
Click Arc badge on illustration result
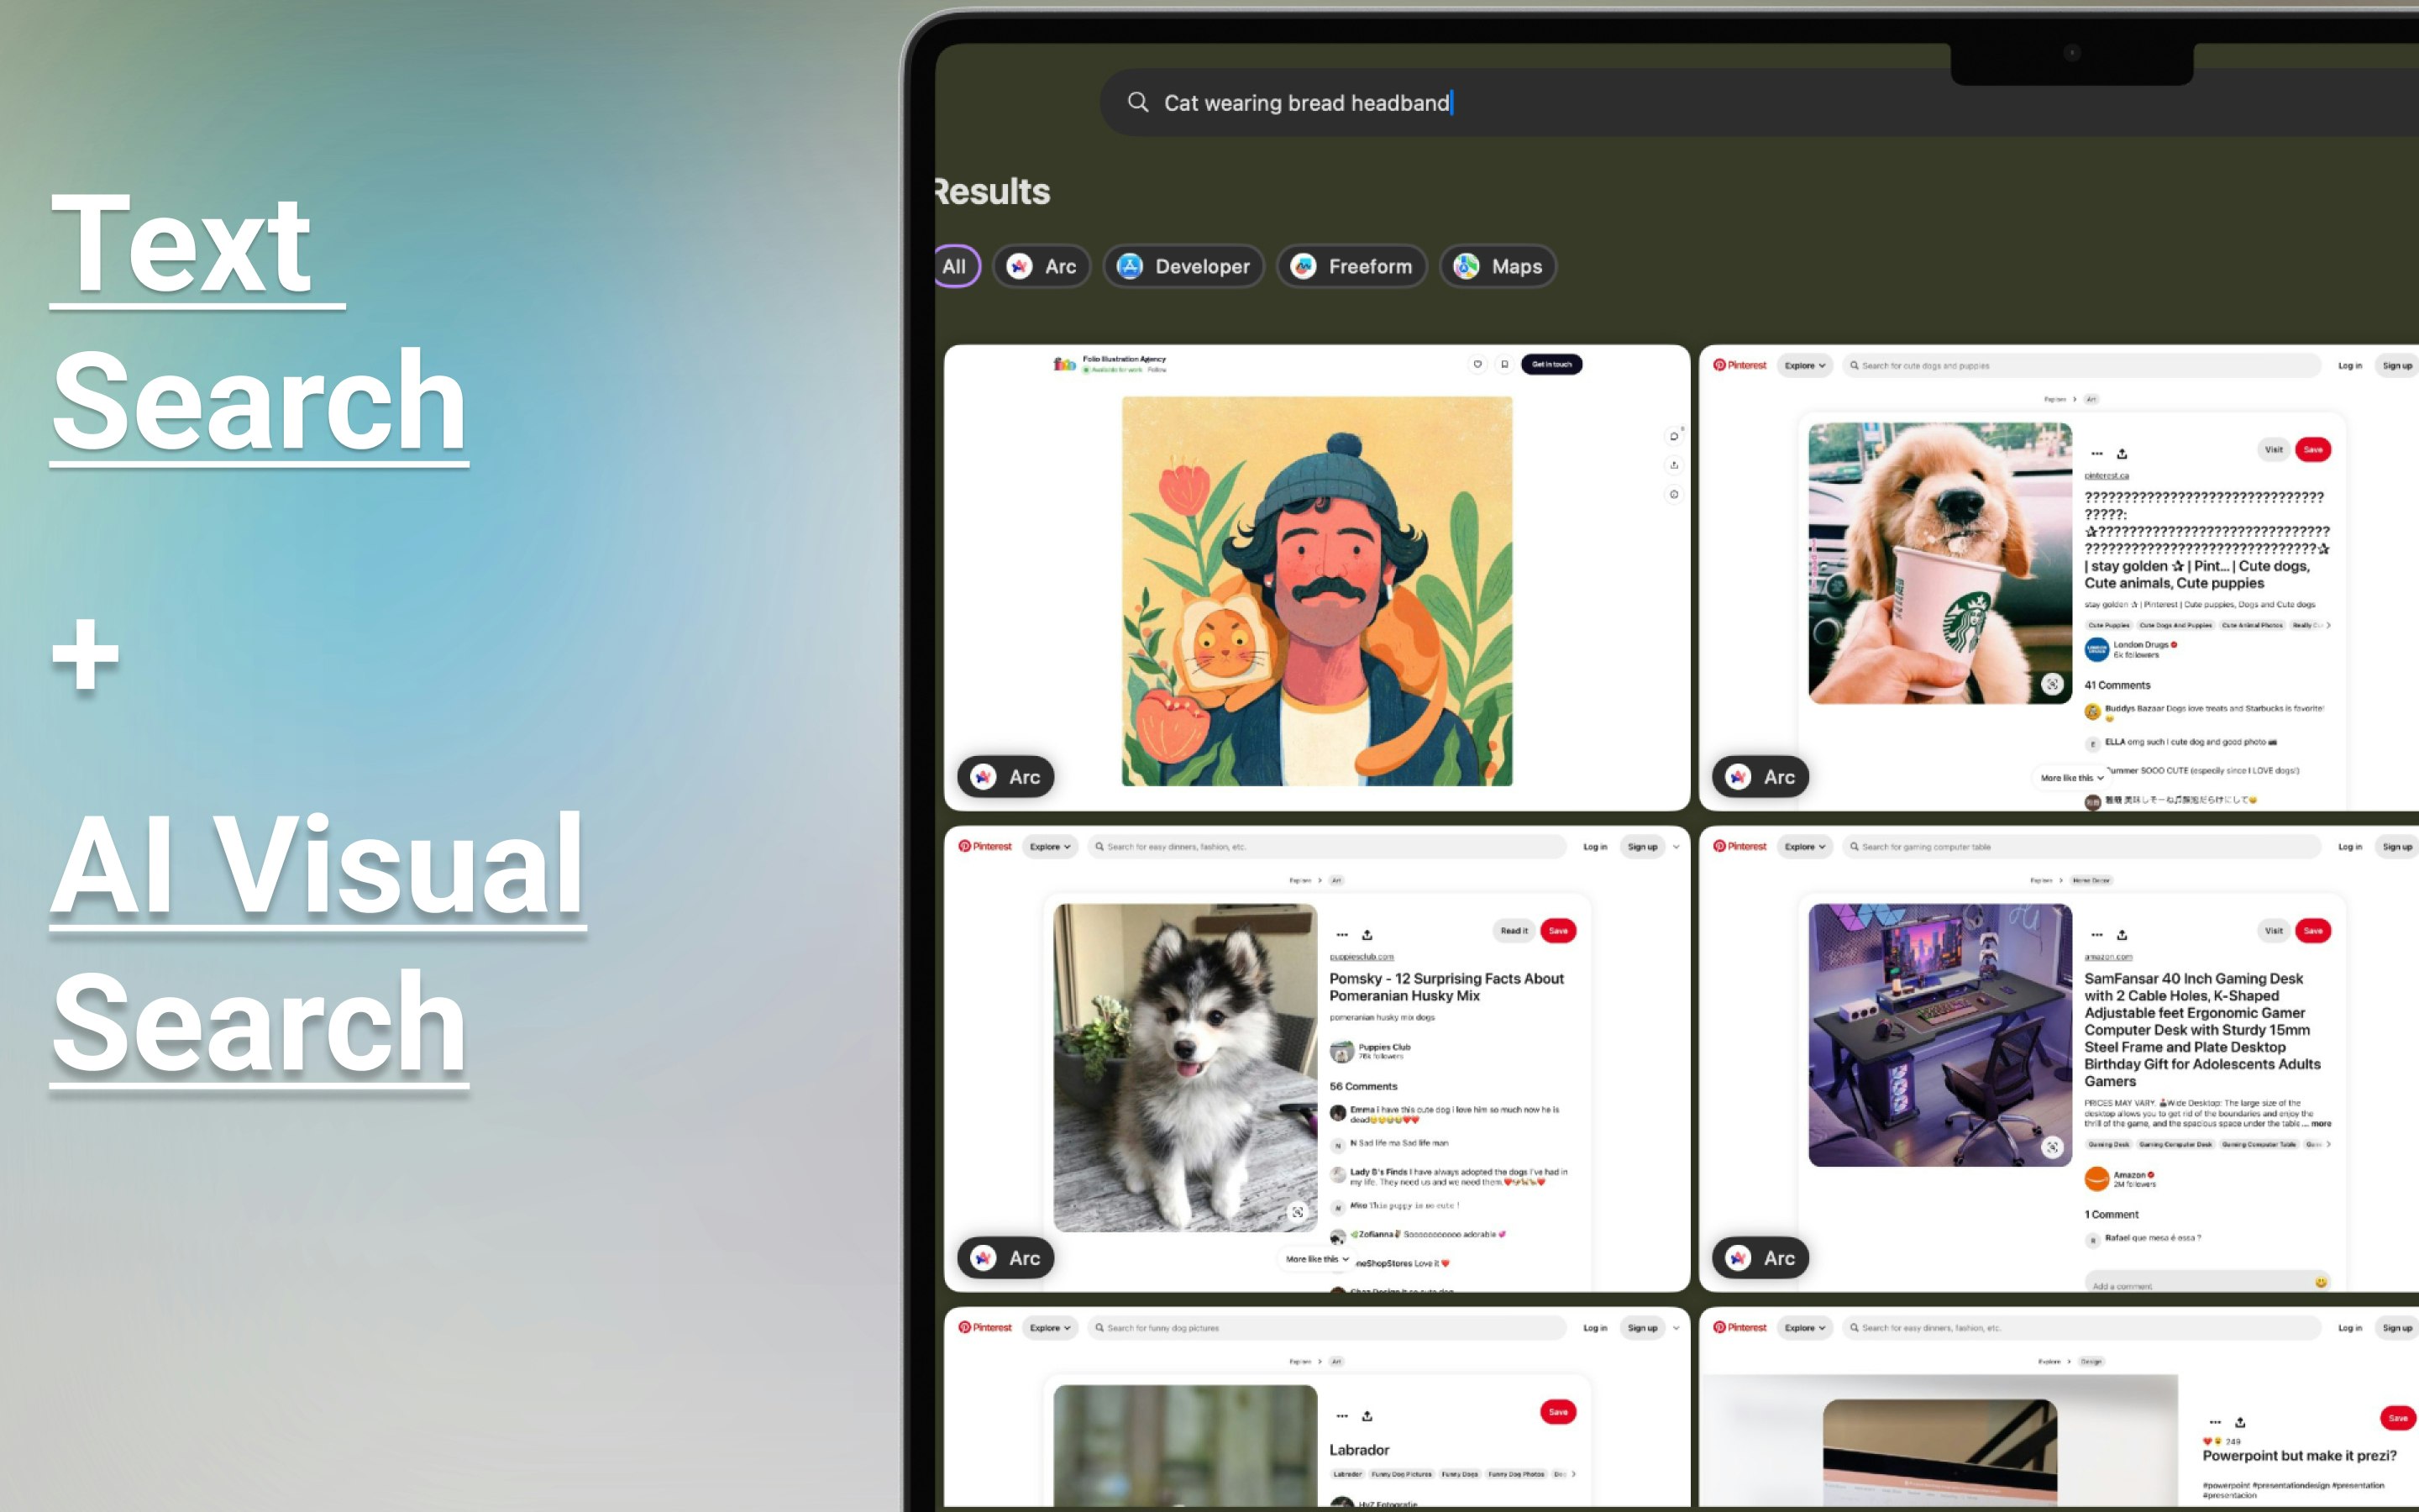click(1005, 777)
